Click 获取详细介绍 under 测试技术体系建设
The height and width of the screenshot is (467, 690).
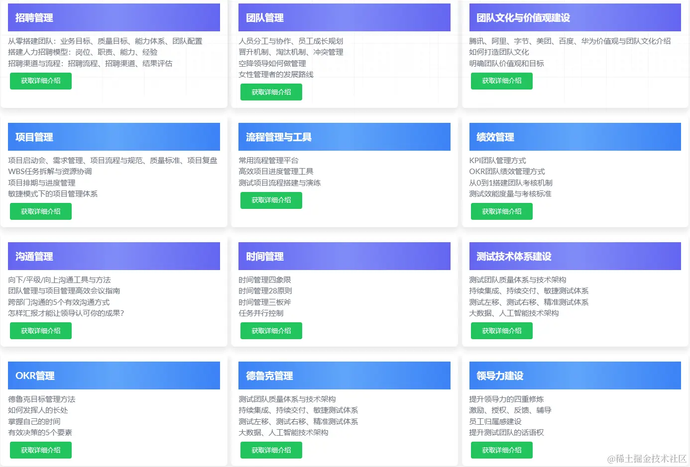pyautogui.click(x=501, y=330)
